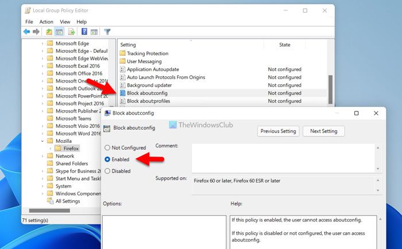Open the View menu
This screenshot has height=249, width=402.
point(65,22)
